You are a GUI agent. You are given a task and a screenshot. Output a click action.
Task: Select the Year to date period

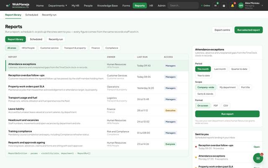(204, 76)
